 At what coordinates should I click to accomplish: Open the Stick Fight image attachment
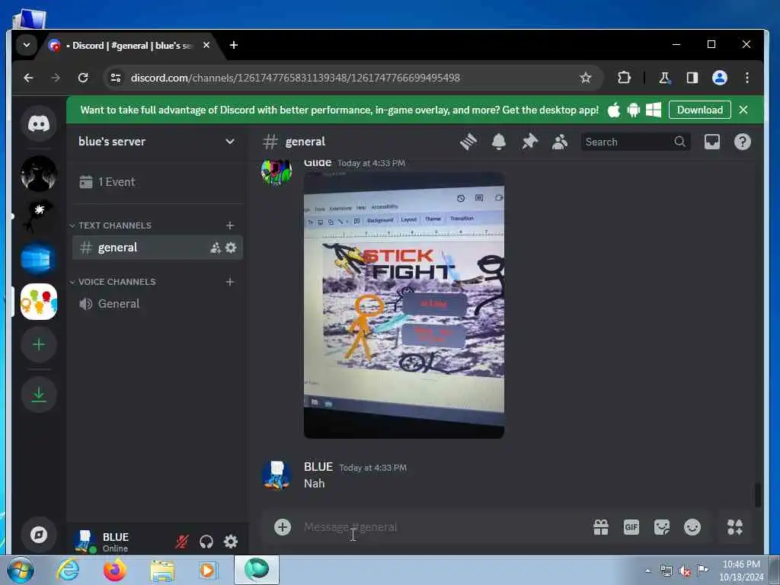pos(404,305)
